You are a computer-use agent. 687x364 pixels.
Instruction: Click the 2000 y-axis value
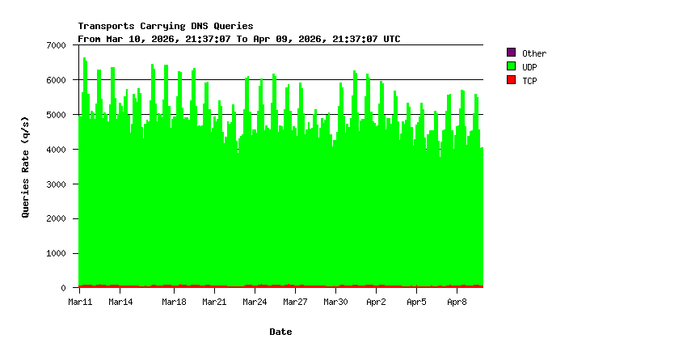pyautogui.click(x=56, y=218)
